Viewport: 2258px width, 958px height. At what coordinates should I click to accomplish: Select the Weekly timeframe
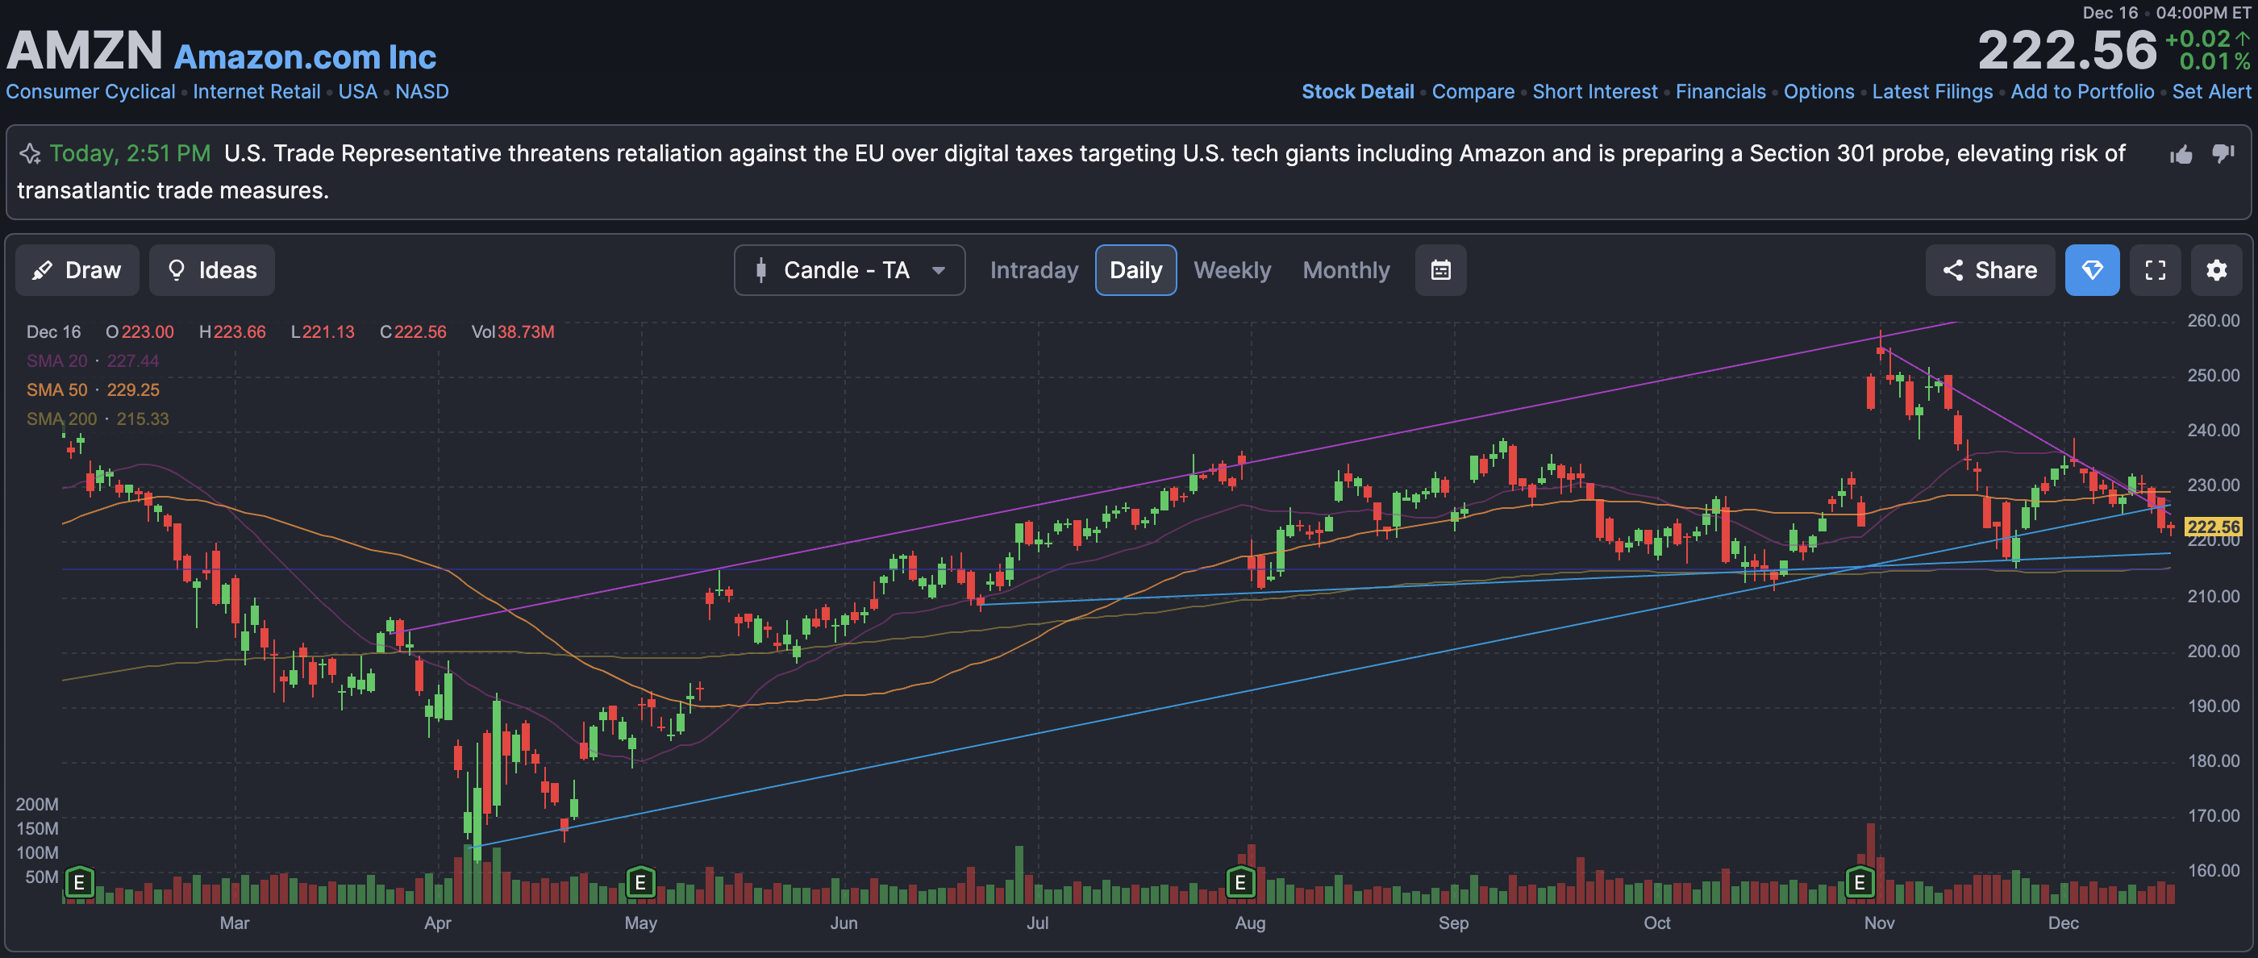pyautogui.click(x=1231, y=270)
